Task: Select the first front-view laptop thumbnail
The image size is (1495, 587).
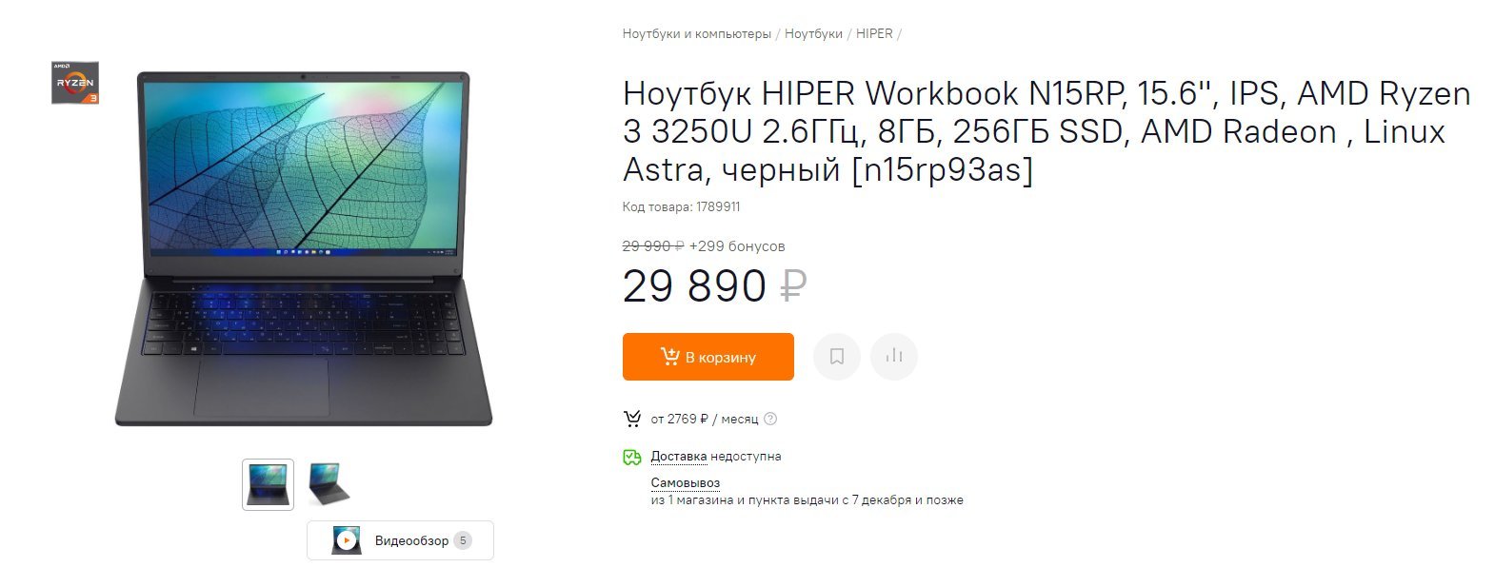Action: pyautogui.click(x=268, y=484)
